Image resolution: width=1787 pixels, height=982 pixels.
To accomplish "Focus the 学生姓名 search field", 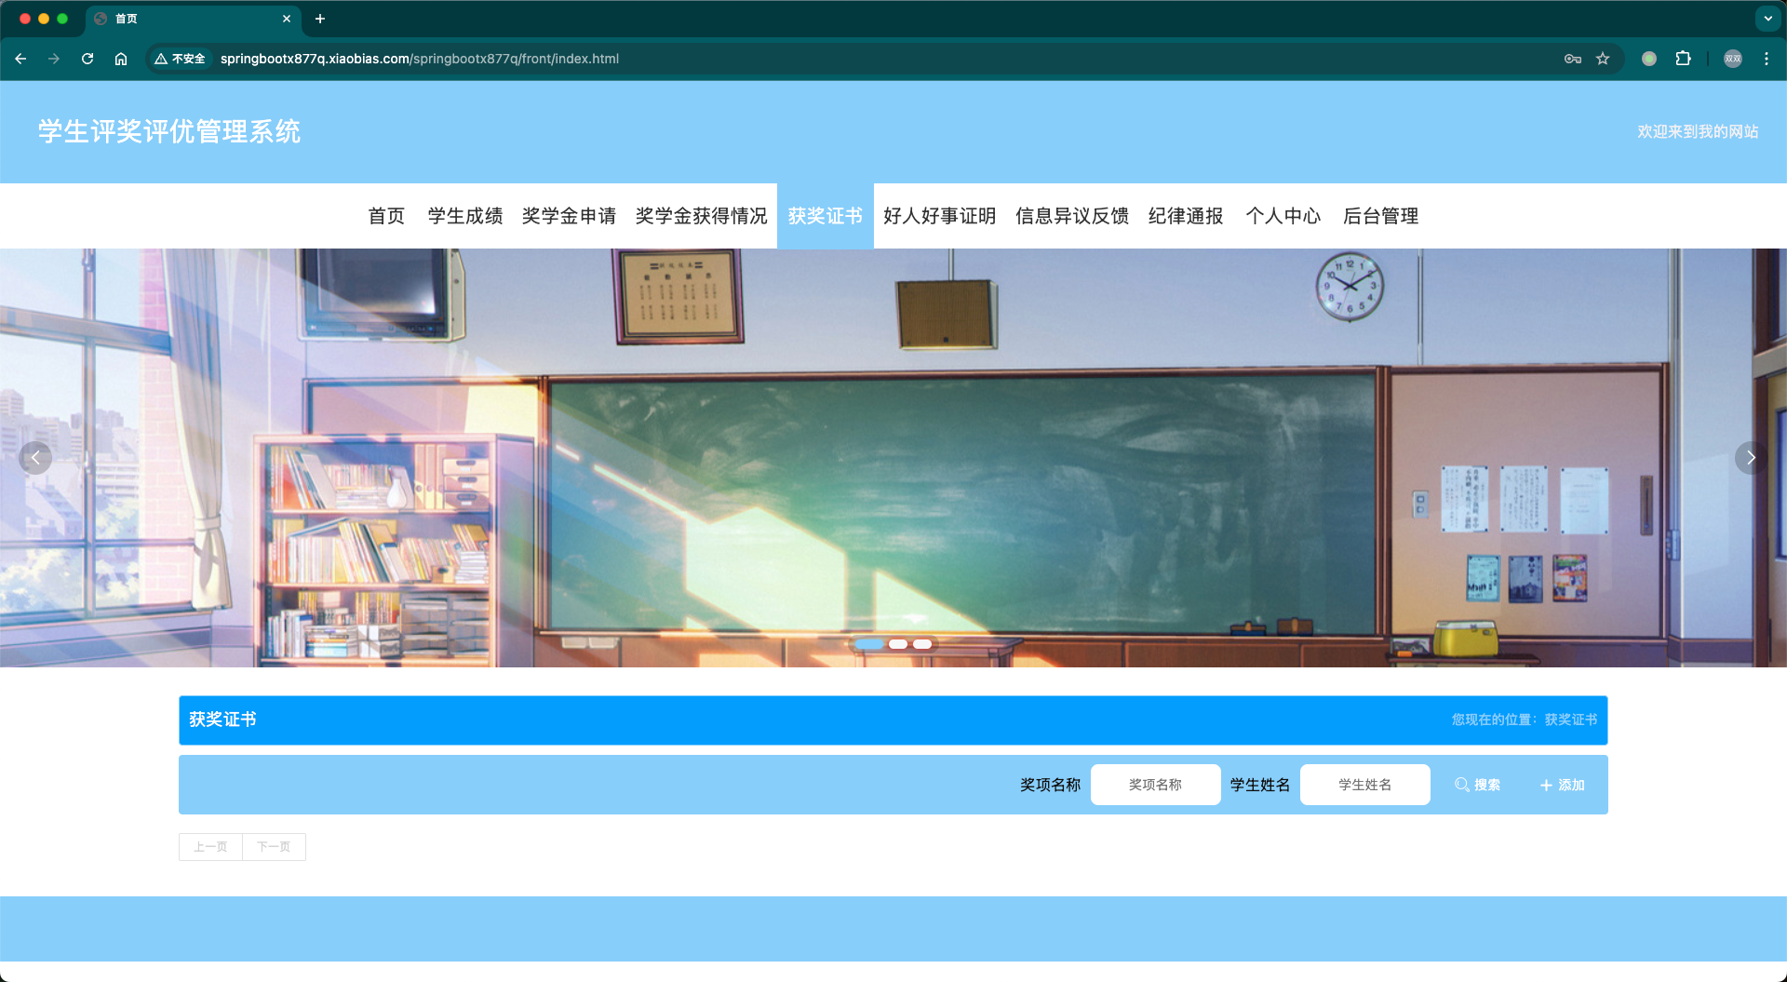I will tap(1365, 785).
